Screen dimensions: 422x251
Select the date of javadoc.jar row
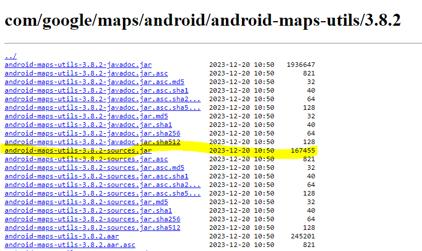coord(242,65)
